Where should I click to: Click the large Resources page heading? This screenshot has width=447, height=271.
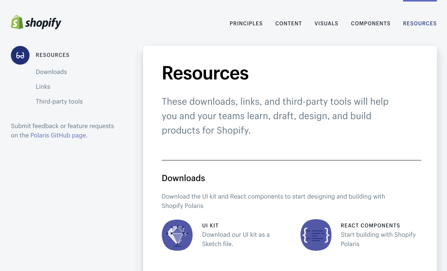(x=205, y=73)
